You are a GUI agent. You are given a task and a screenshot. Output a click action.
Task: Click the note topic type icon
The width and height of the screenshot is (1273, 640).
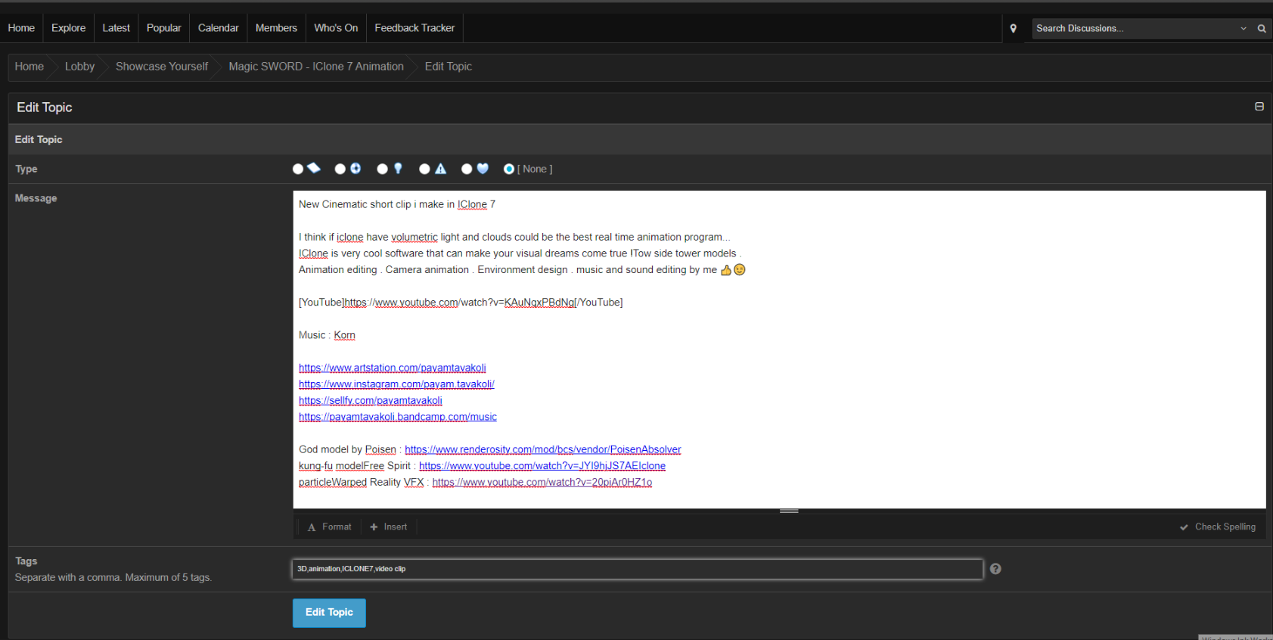[x=314, y=168]
